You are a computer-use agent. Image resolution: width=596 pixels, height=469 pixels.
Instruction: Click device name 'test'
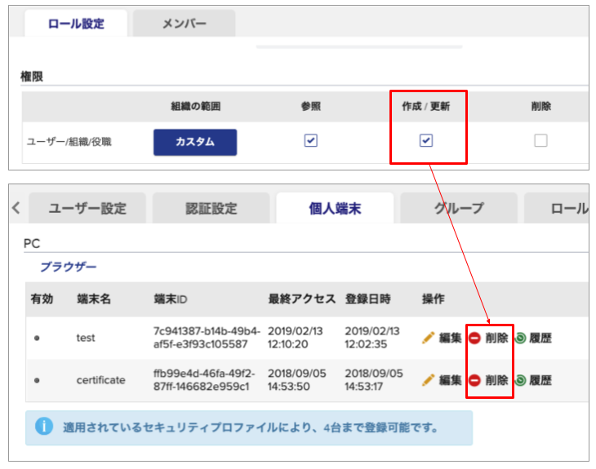click(86, 338)
